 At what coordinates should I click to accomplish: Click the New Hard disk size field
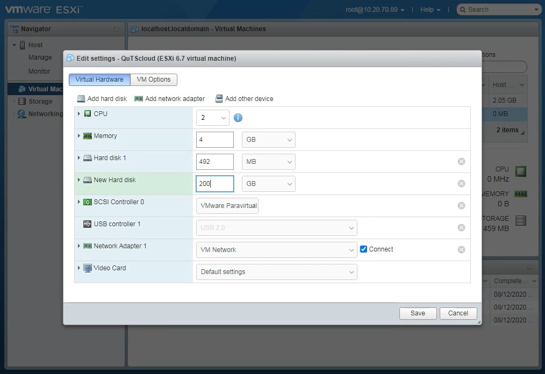click(x=215, y=184)
